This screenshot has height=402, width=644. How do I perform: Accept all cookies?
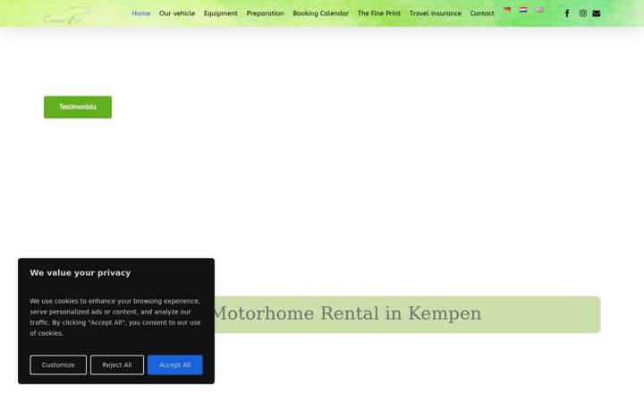click(x=175, y=364)
